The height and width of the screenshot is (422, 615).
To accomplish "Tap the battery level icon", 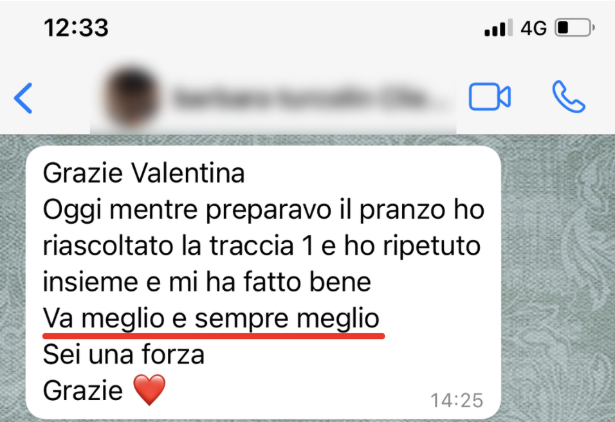I will (574, 28).
